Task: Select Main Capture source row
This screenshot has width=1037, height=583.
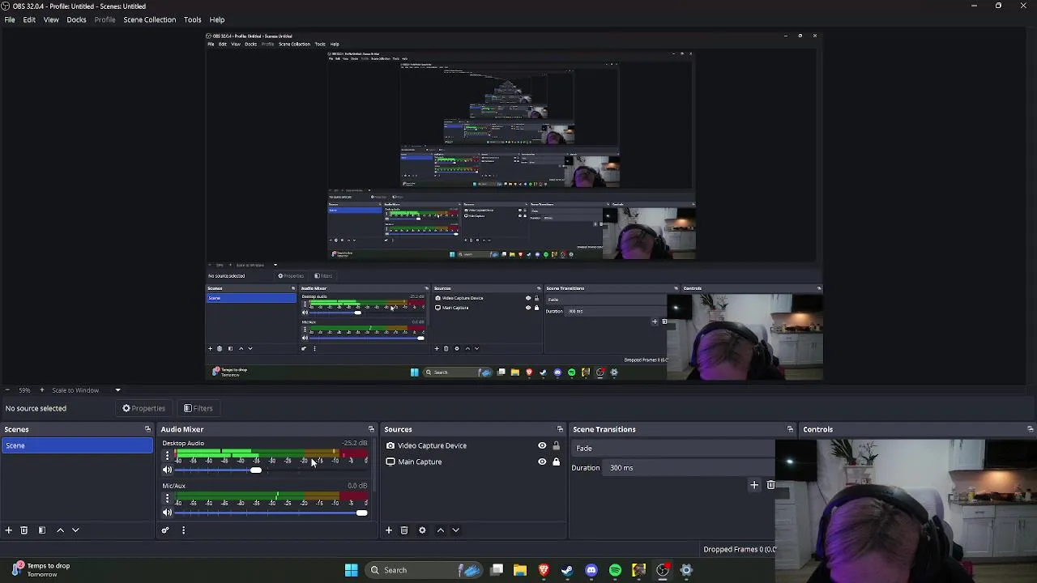Action: point(473,462)
